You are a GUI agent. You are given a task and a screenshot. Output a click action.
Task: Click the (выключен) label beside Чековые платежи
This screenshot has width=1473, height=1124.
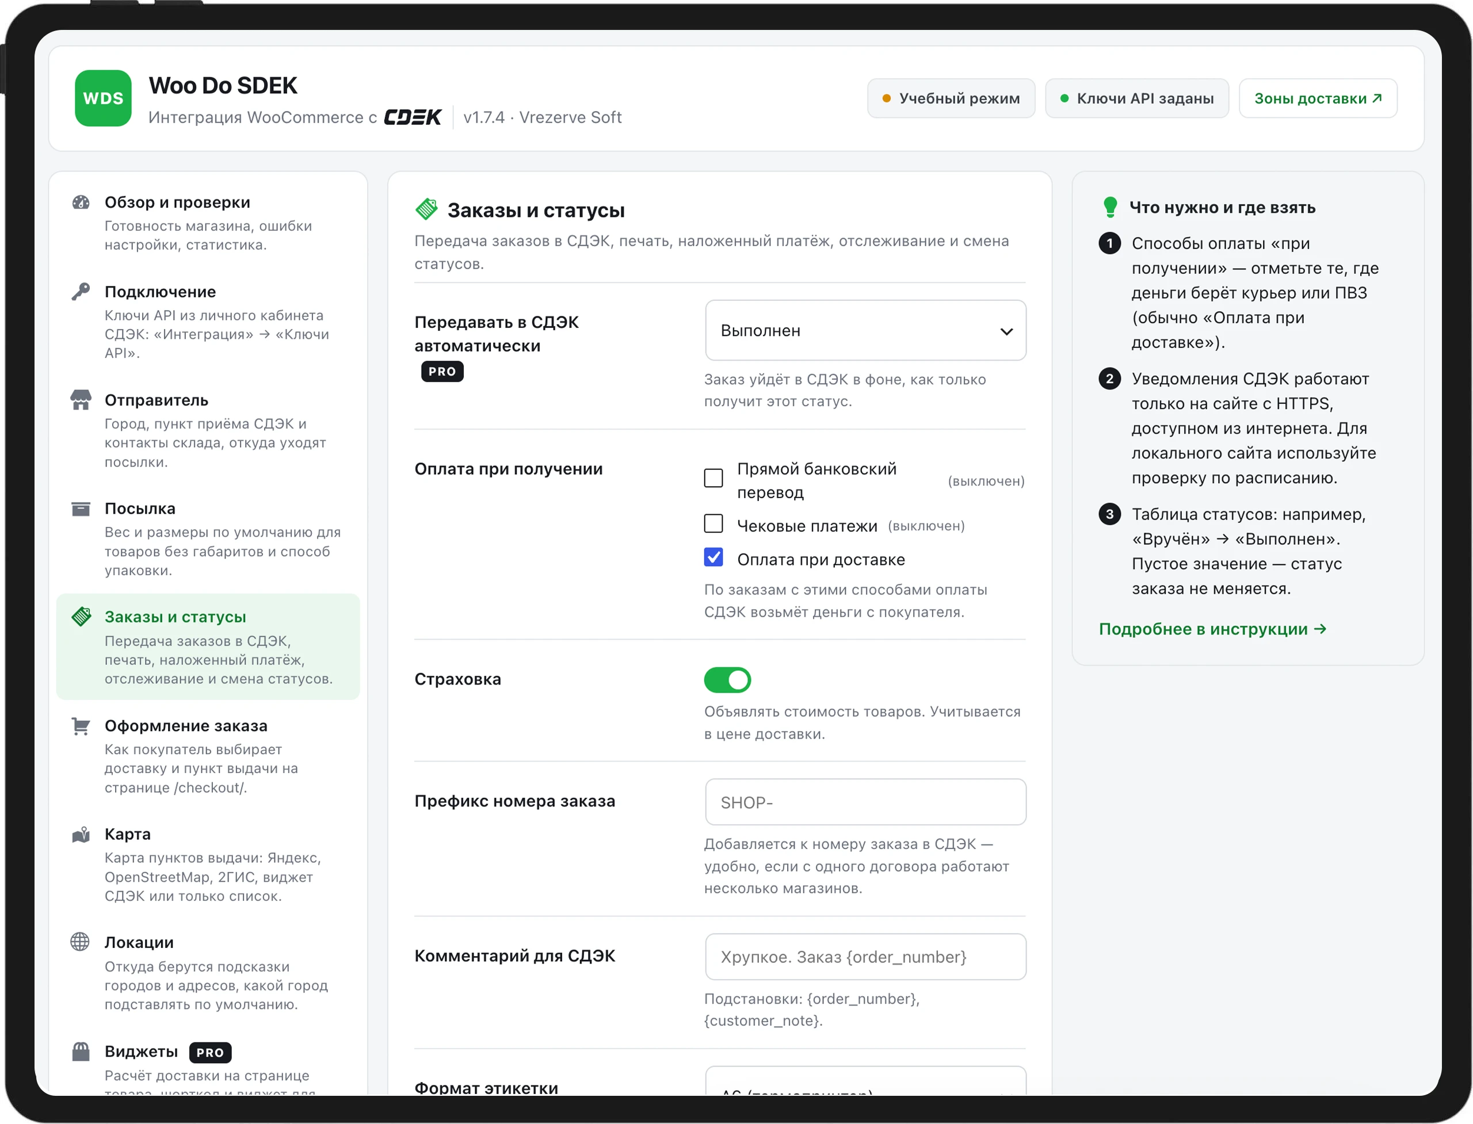click(926, 526)
